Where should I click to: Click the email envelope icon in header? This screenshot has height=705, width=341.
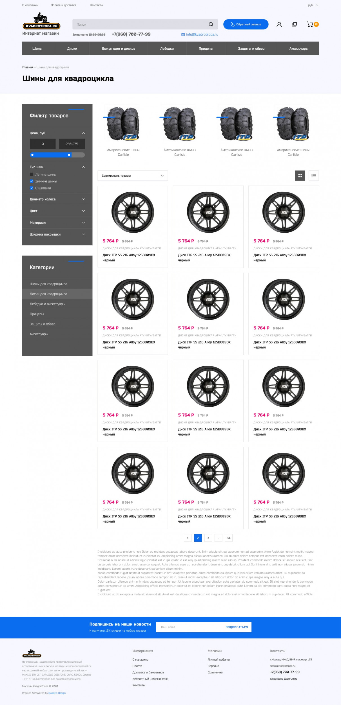183,35
